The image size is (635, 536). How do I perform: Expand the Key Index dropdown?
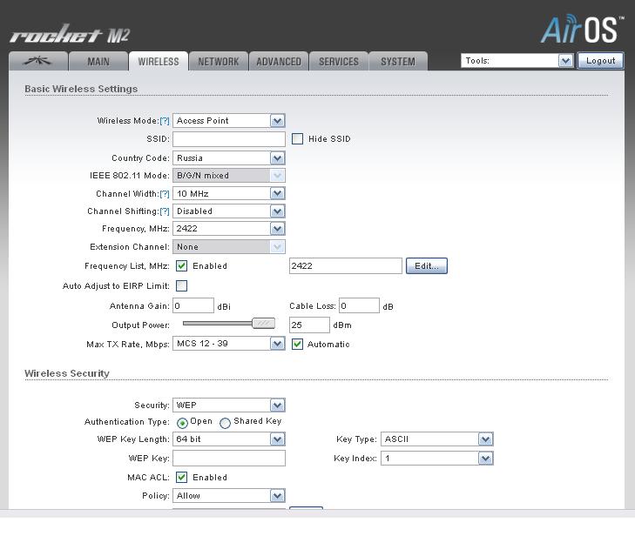[437, 458]
